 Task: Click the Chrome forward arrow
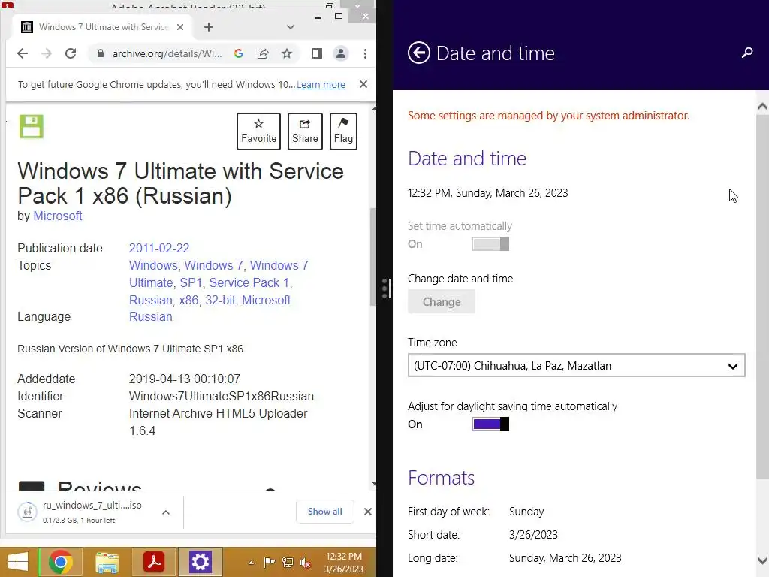(47, 53)
